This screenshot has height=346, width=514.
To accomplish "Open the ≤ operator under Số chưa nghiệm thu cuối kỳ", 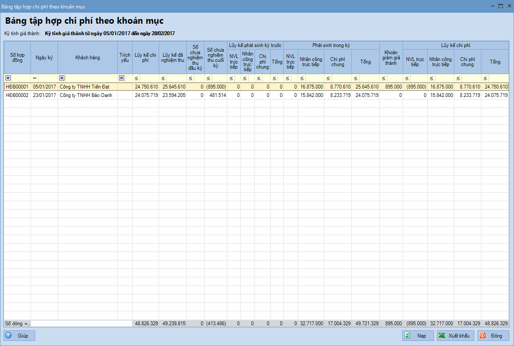I will [208, 78].
